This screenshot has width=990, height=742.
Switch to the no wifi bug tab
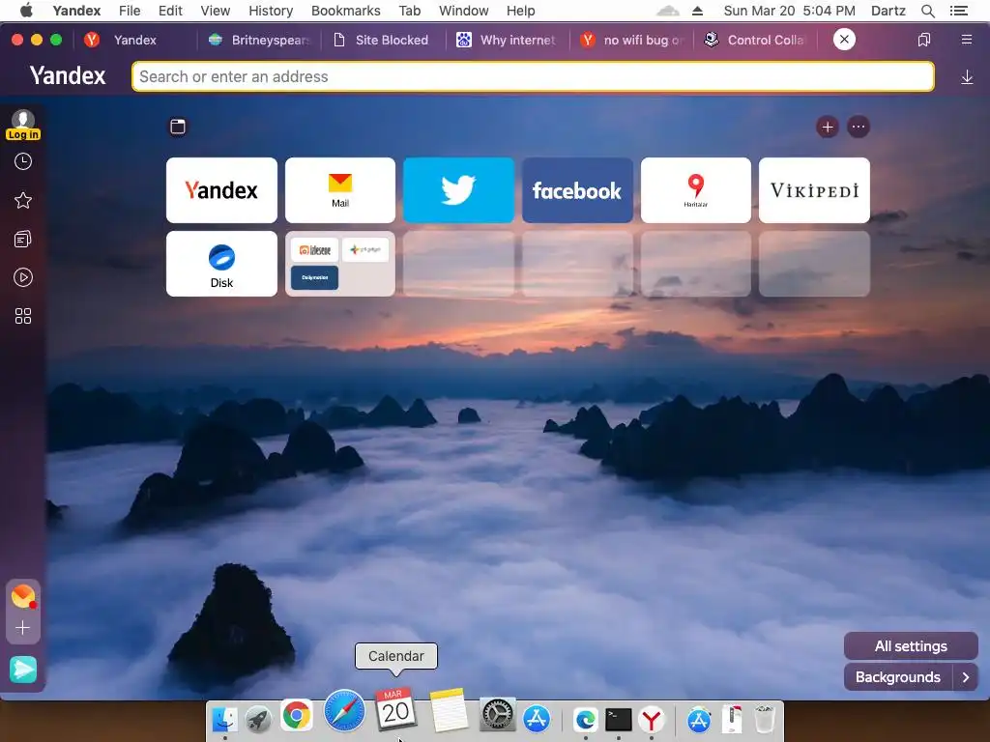pyautogui.click(x=632, y=40)
